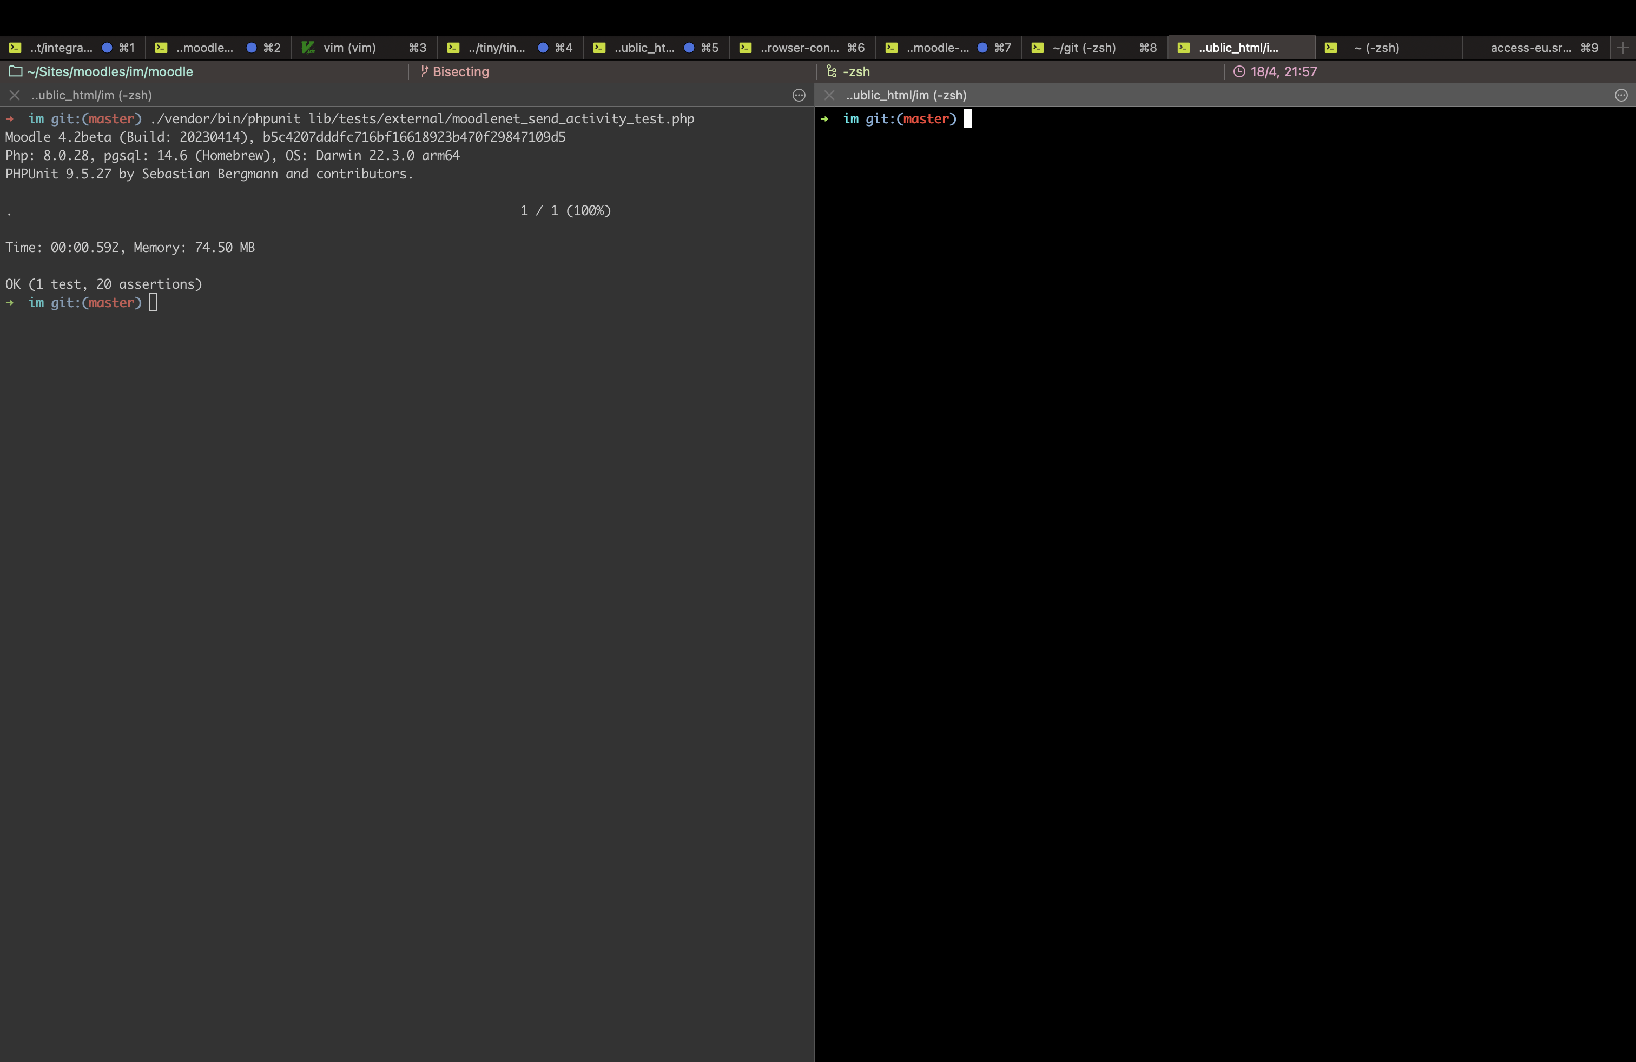Click the right pane im git:(master) prompt
The width and height of the screenshot is (1636, 1062).
tap(900, 119)
